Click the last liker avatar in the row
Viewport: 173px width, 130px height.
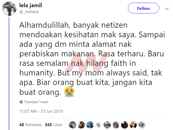142,125
